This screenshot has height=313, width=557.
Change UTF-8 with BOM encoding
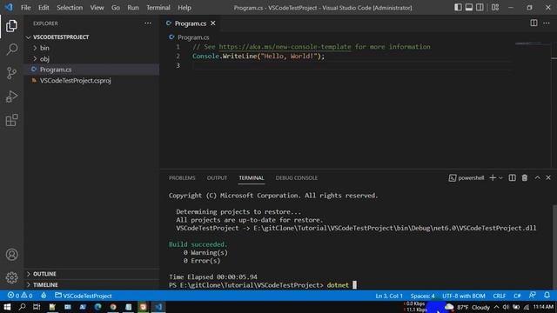pyautogui.click(x=464, y=296)
